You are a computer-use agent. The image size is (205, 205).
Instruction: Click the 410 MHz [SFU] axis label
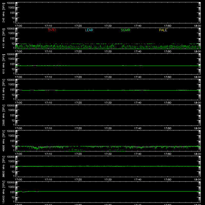pyautogui.click(x=4, y=38)
